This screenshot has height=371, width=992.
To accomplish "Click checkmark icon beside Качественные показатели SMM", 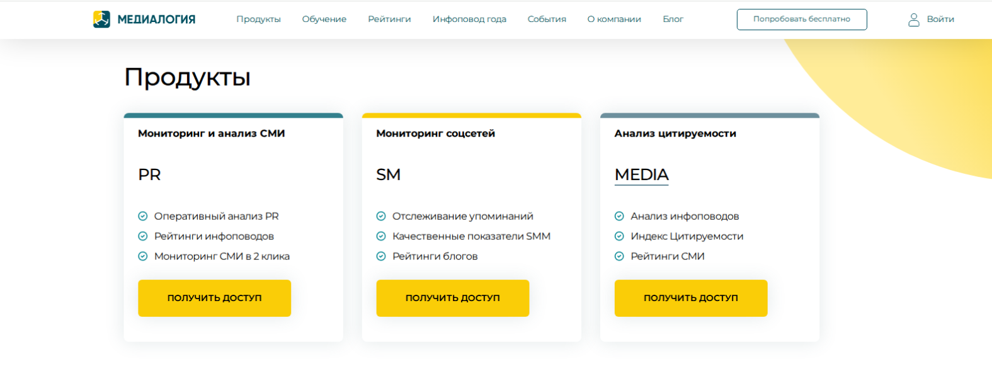I will tap(381, 236).
